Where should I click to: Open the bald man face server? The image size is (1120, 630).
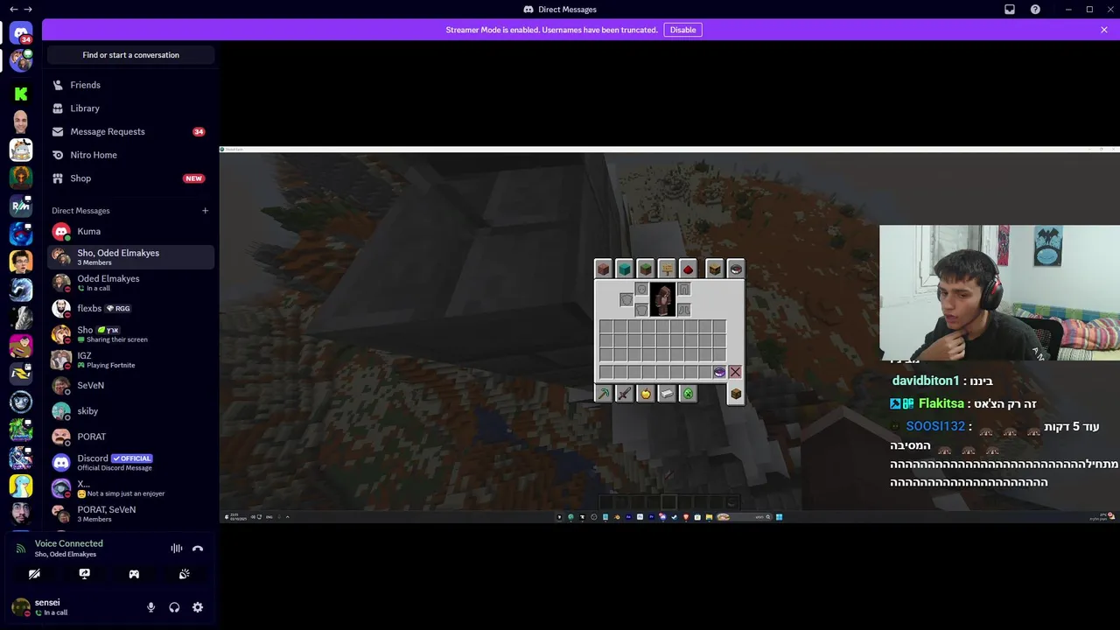tap(21, 122)
